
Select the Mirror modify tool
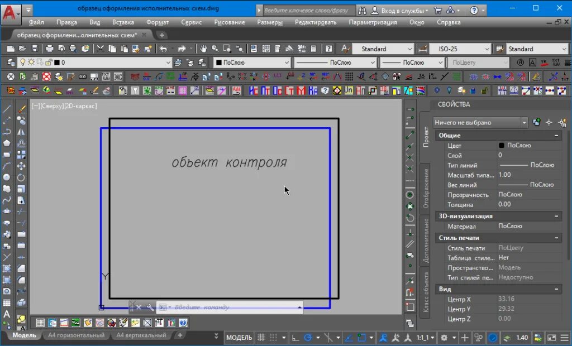pyautogui.click(x=22, y=132)
